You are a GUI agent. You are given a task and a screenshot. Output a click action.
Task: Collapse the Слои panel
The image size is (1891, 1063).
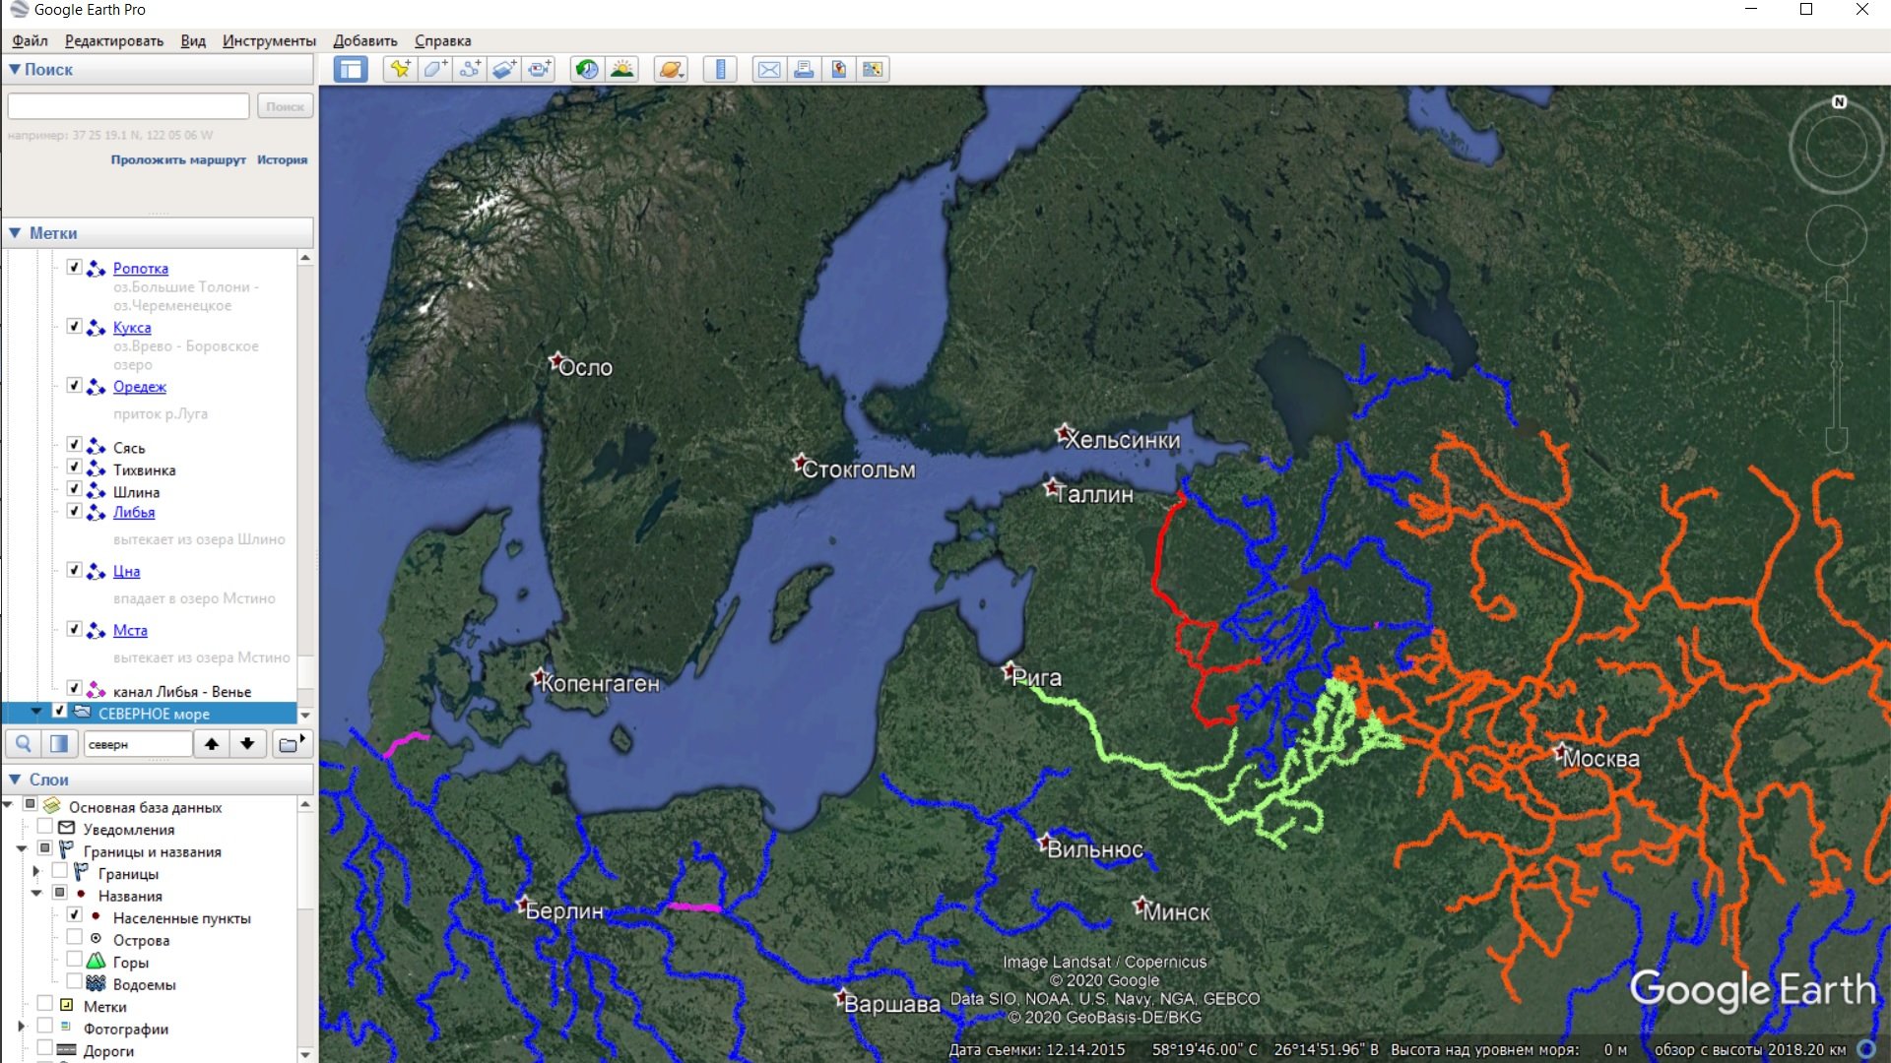[x=15, y=780]
